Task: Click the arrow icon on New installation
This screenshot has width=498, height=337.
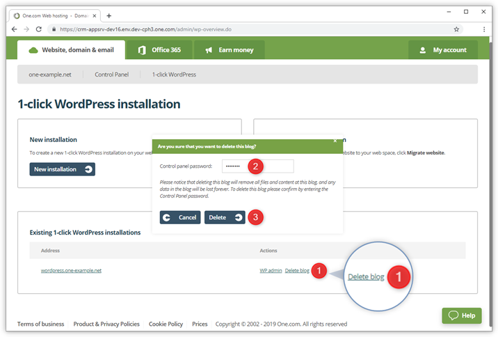Action: pyautogui.click(x=88, y=169)
